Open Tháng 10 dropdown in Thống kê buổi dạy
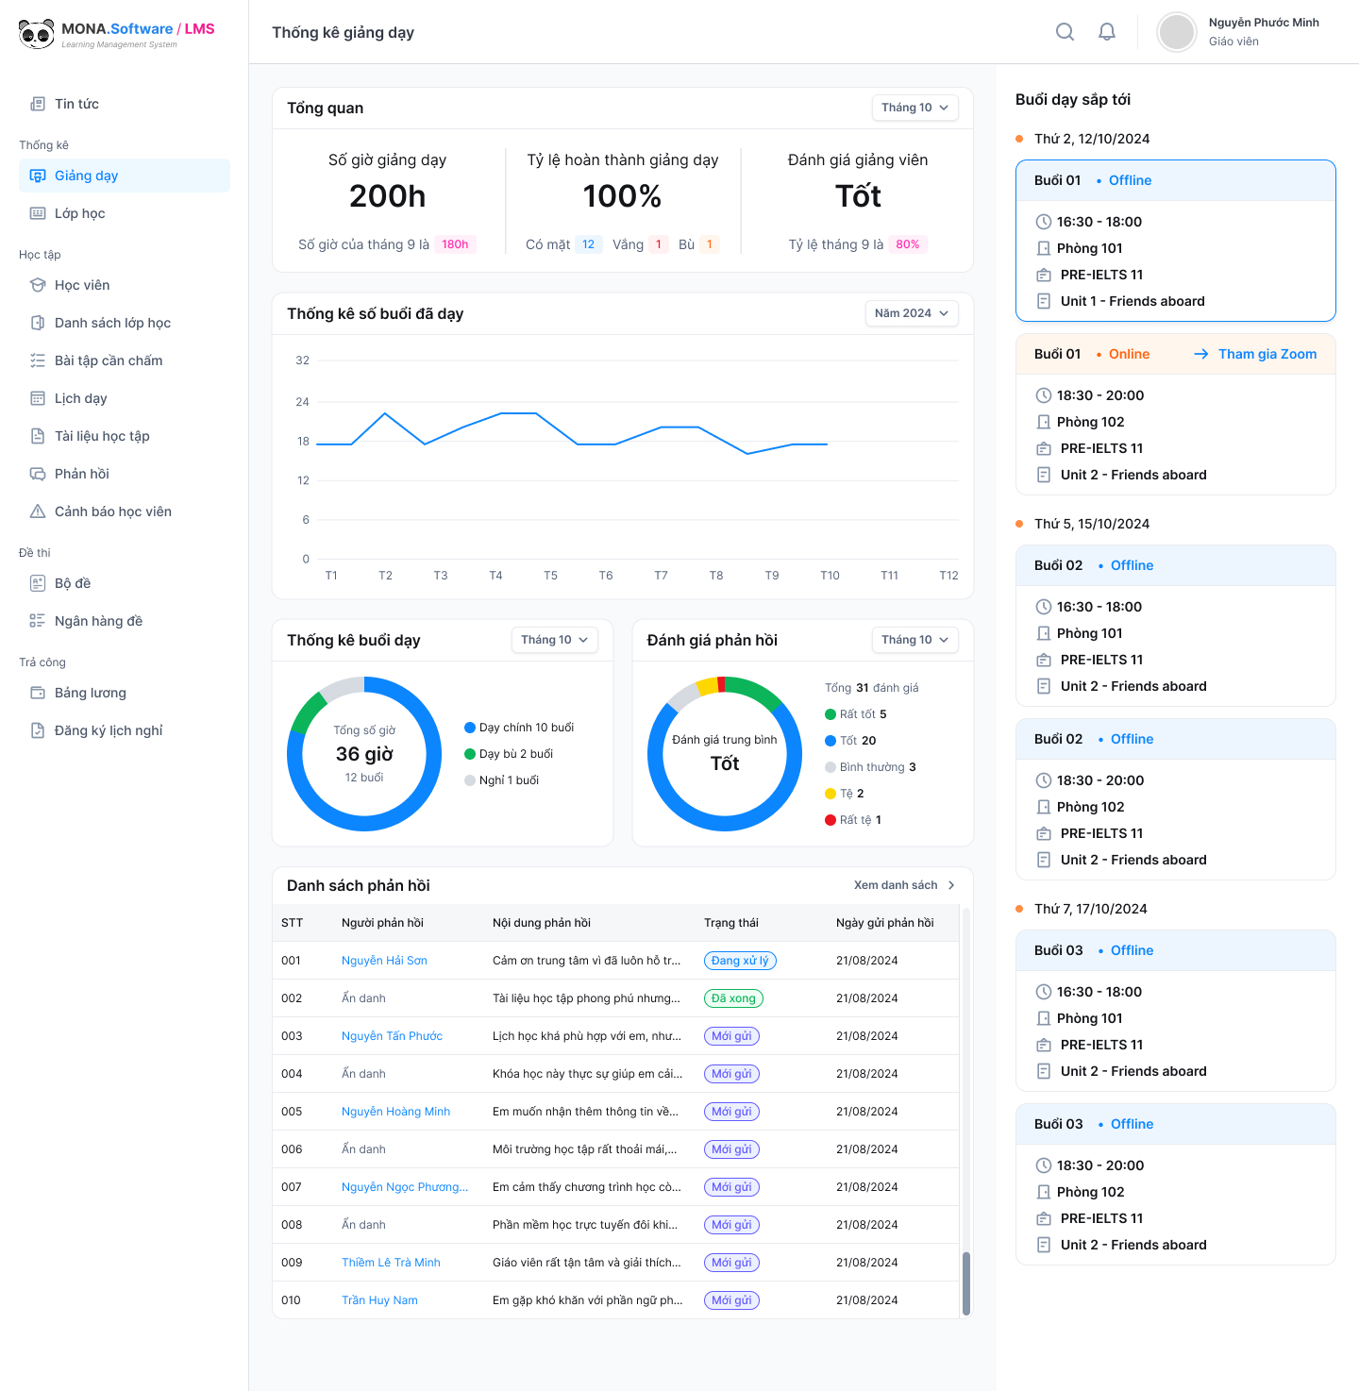The image size is (1359, 1391). coord(554,640)
